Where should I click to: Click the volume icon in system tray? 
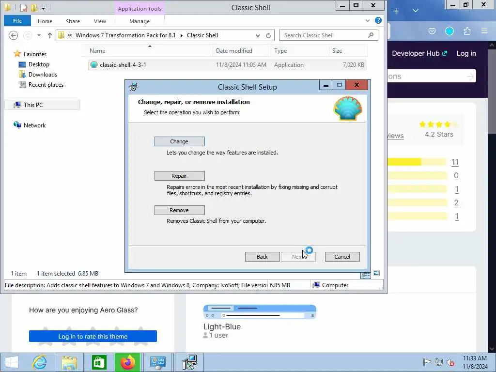click(x=450, y=362)
